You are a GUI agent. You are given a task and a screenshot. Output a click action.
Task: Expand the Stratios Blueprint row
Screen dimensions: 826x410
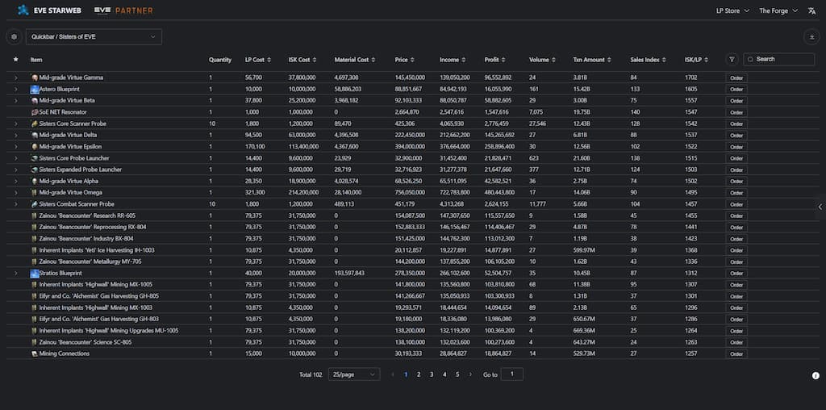click(16, 274)
